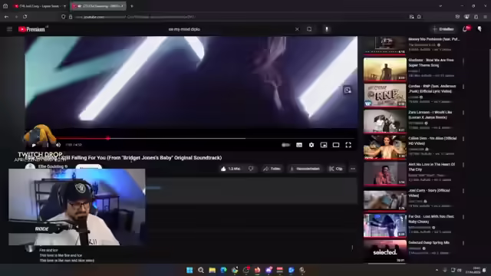Image resolution: width=491 pixels, height=276 pixels.
Task: Toggle the autoplay switch
Action: 285,145
